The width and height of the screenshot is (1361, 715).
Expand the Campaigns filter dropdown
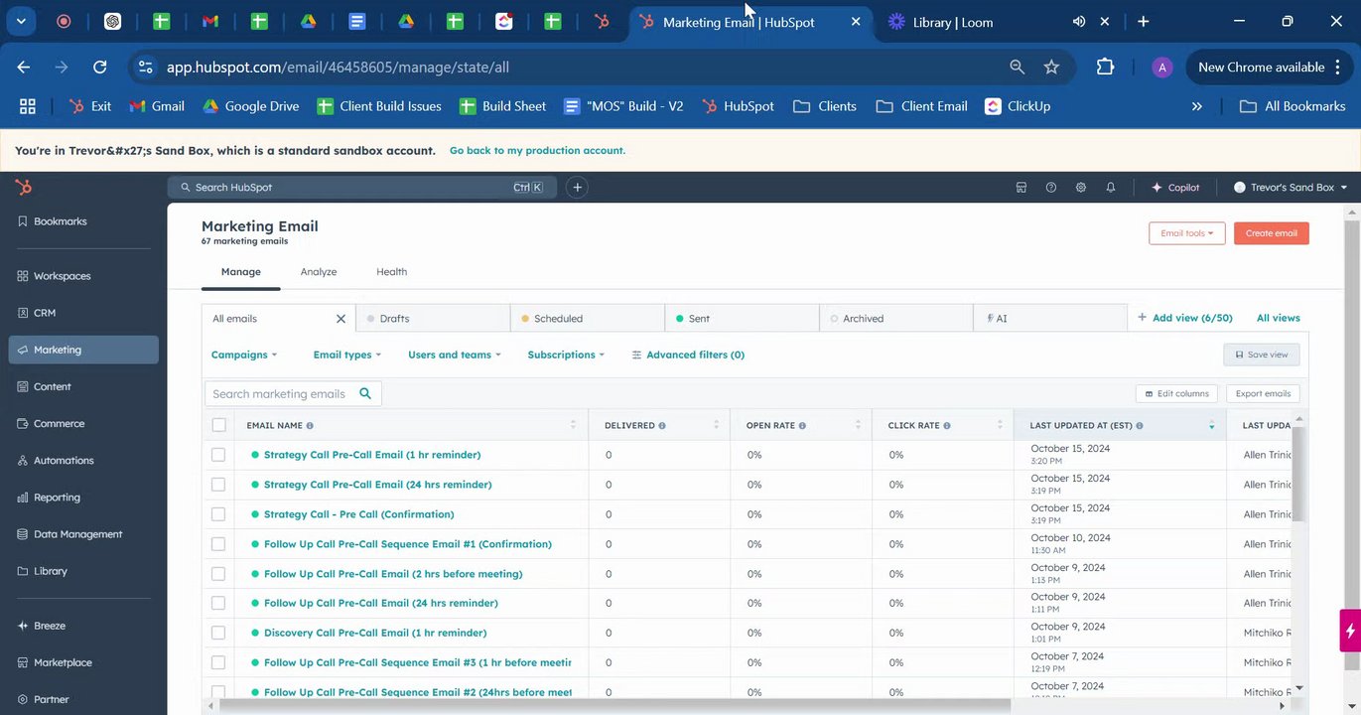coord(244,355)
